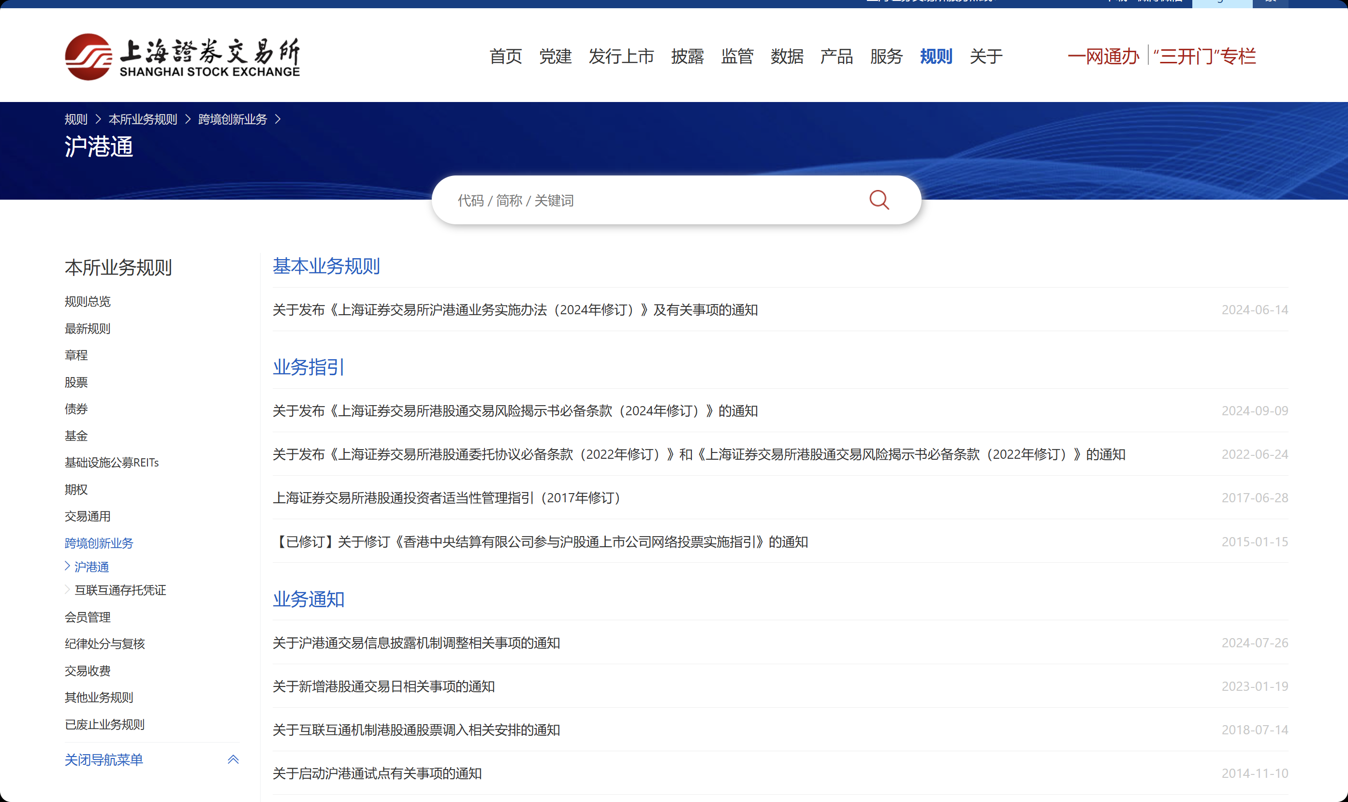
Task: Open the 关于启动沪港通试点有关事项的通知 notice
Action: point(376,773)
